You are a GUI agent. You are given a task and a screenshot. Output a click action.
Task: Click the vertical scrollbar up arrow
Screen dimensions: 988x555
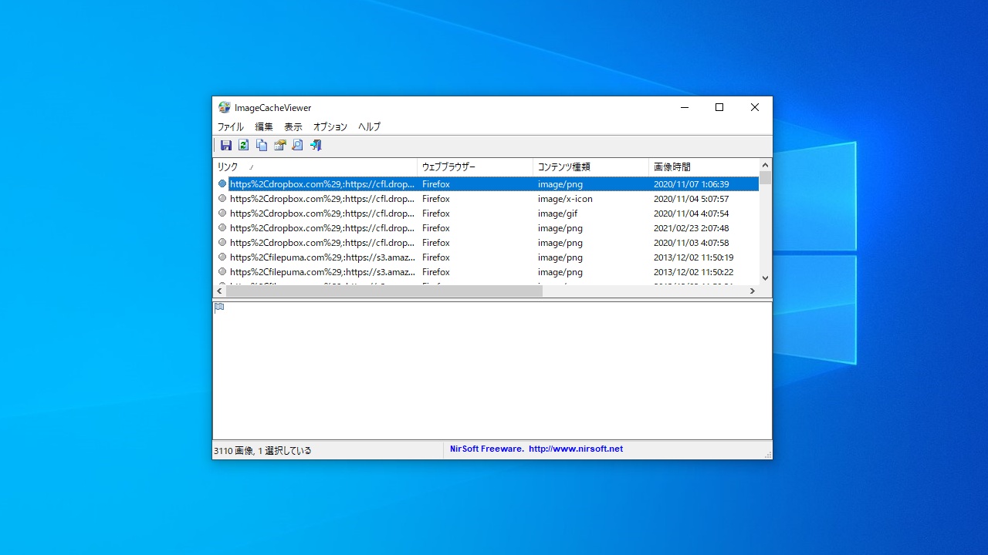(766, 165)
